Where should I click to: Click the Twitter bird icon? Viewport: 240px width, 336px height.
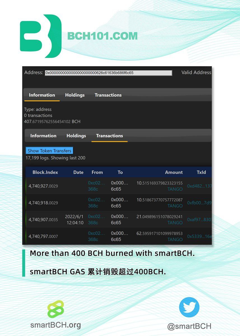(x=189, y=307)
